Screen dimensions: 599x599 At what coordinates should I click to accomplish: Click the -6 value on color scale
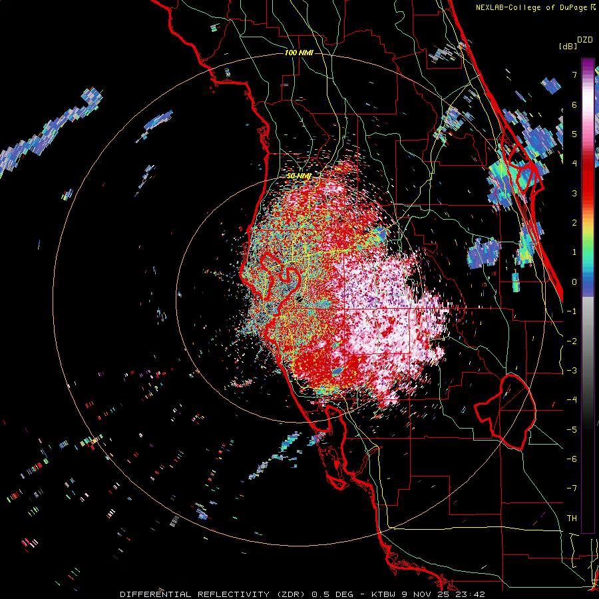click(572, 459)
